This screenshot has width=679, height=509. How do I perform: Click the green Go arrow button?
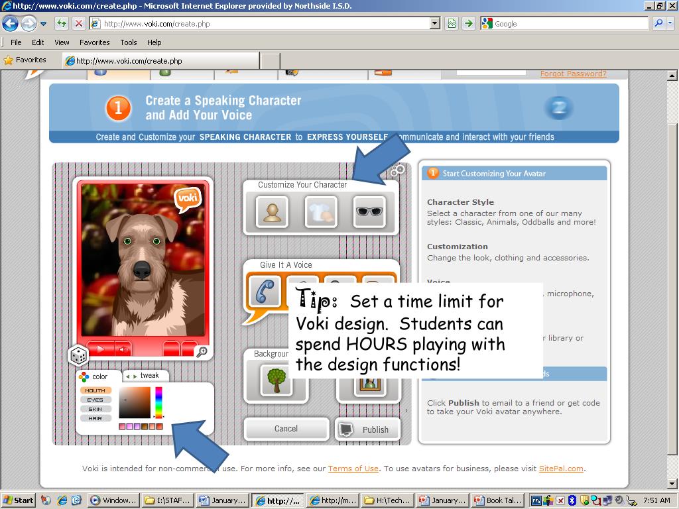click(x=468, y=23)
